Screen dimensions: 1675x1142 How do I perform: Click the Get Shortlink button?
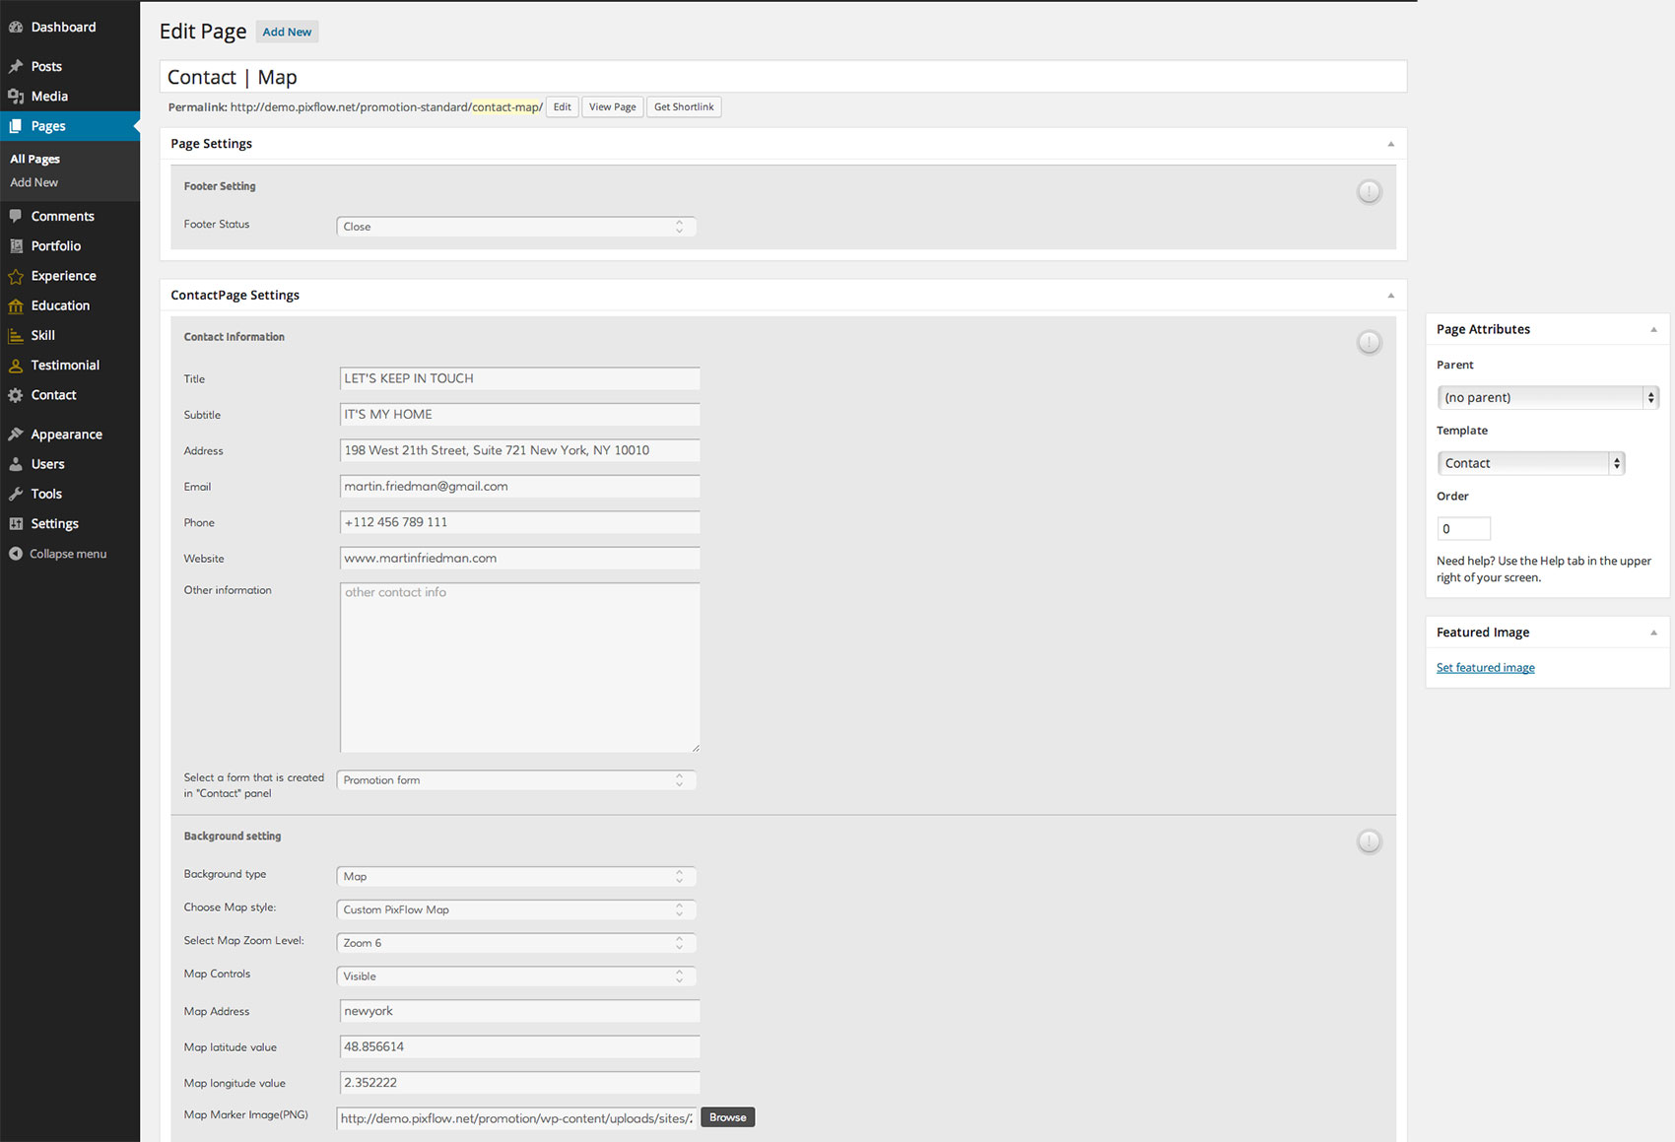point(684,107)
